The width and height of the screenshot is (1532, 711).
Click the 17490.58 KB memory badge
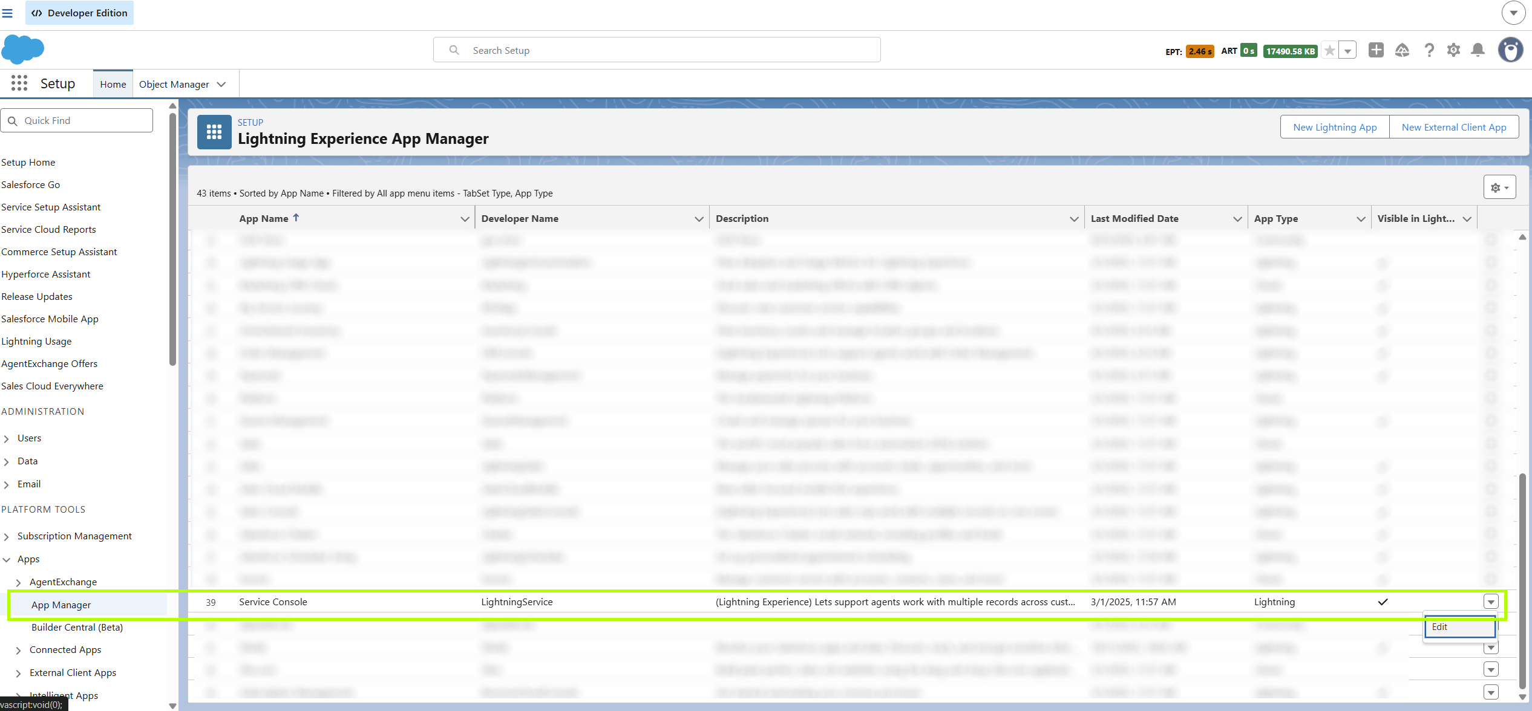click(x=1291, y=51)
